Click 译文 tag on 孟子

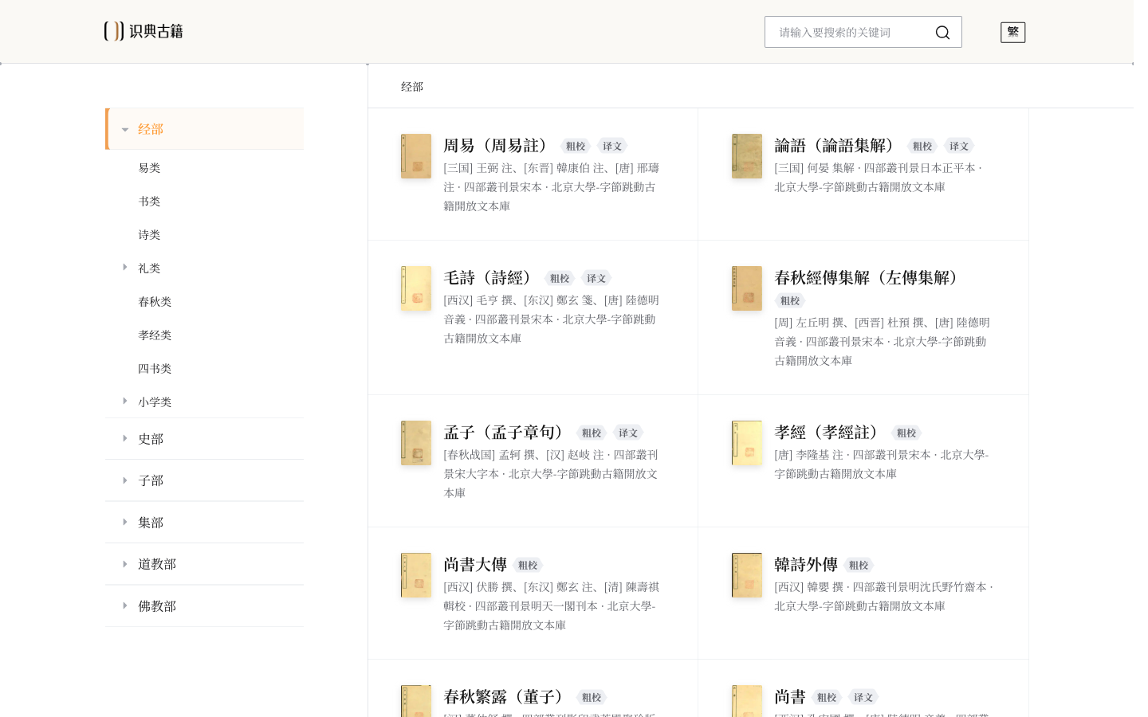coord(628,433)
